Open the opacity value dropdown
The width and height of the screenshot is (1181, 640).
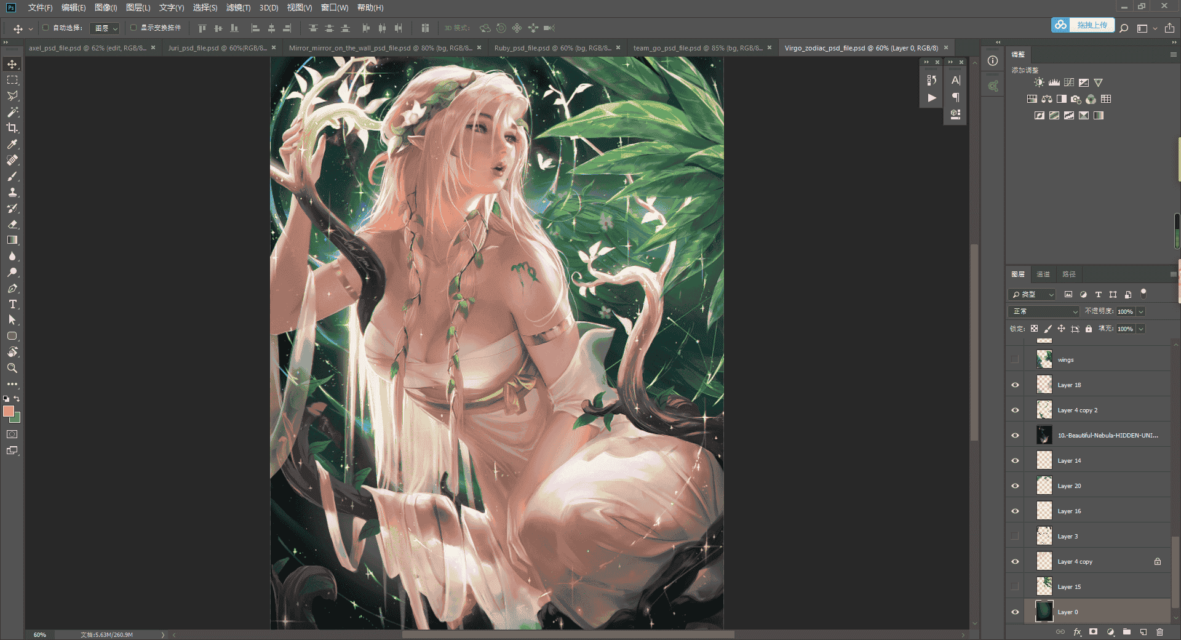[1141, 311]
